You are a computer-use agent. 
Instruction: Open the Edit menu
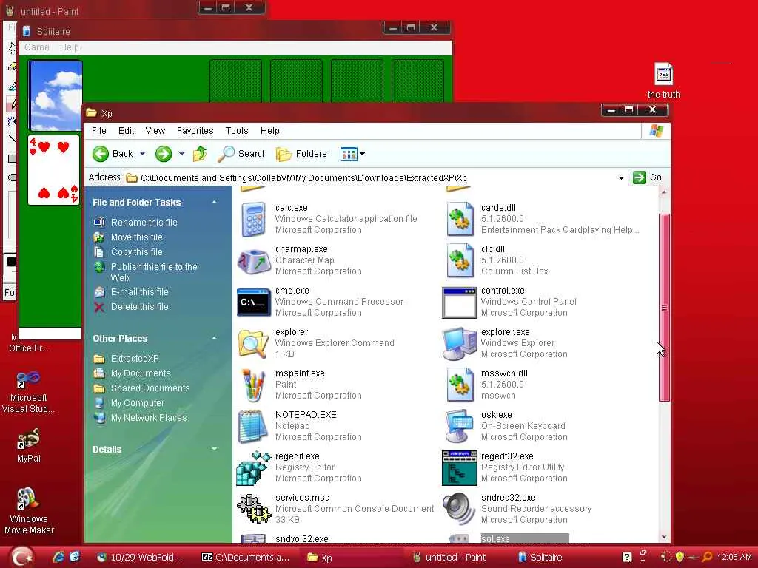pos(126,130)
